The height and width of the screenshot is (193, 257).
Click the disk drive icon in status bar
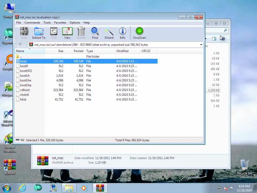click(18, 140)
